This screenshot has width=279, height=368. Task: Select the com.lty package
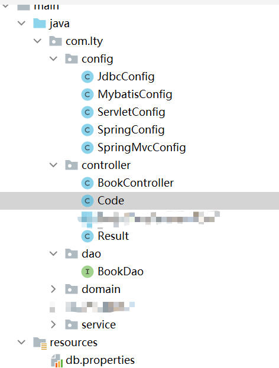84,41
